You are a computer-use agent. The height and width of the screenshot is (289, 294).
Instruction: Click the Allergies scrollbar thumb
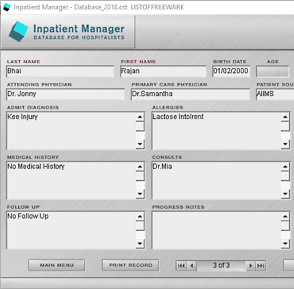tap(286, 126)
